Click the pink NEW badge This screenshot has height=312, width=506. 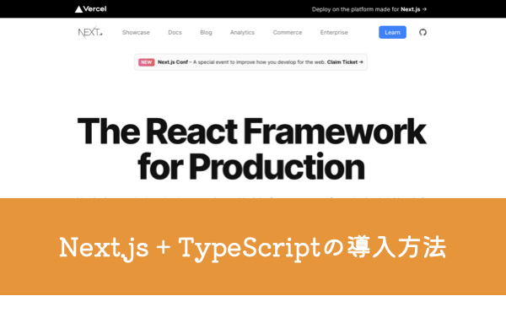click(x=147, y=62)
